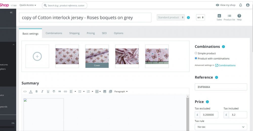
Task: Toggle source code view in Summary editor
Action: [25, 91]
